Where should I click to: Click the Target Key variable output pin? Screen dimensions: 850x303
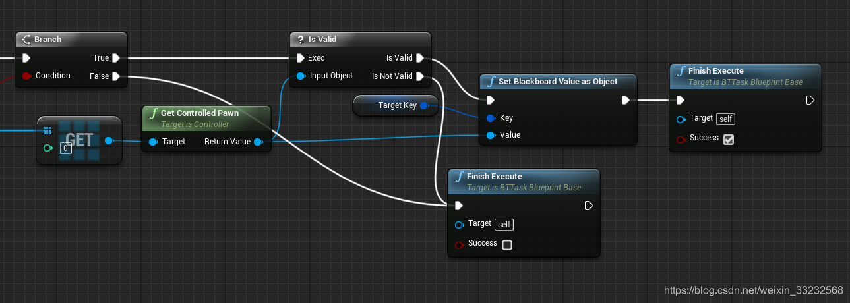point(424,105)
